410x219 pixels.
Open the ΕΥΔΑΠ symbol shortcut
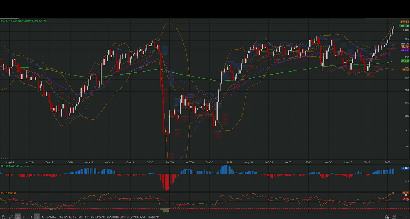click(x=101, y=217)
